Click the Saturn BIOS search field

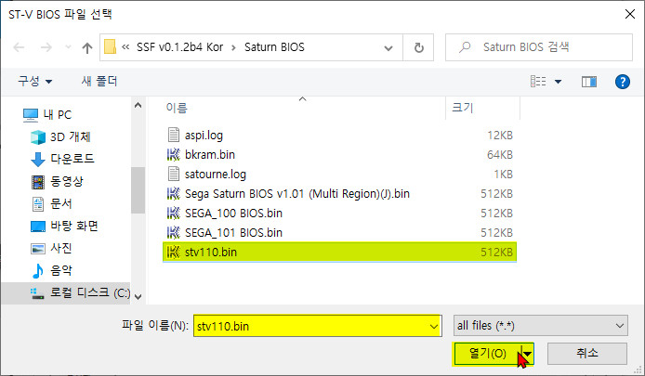(539, 47)
